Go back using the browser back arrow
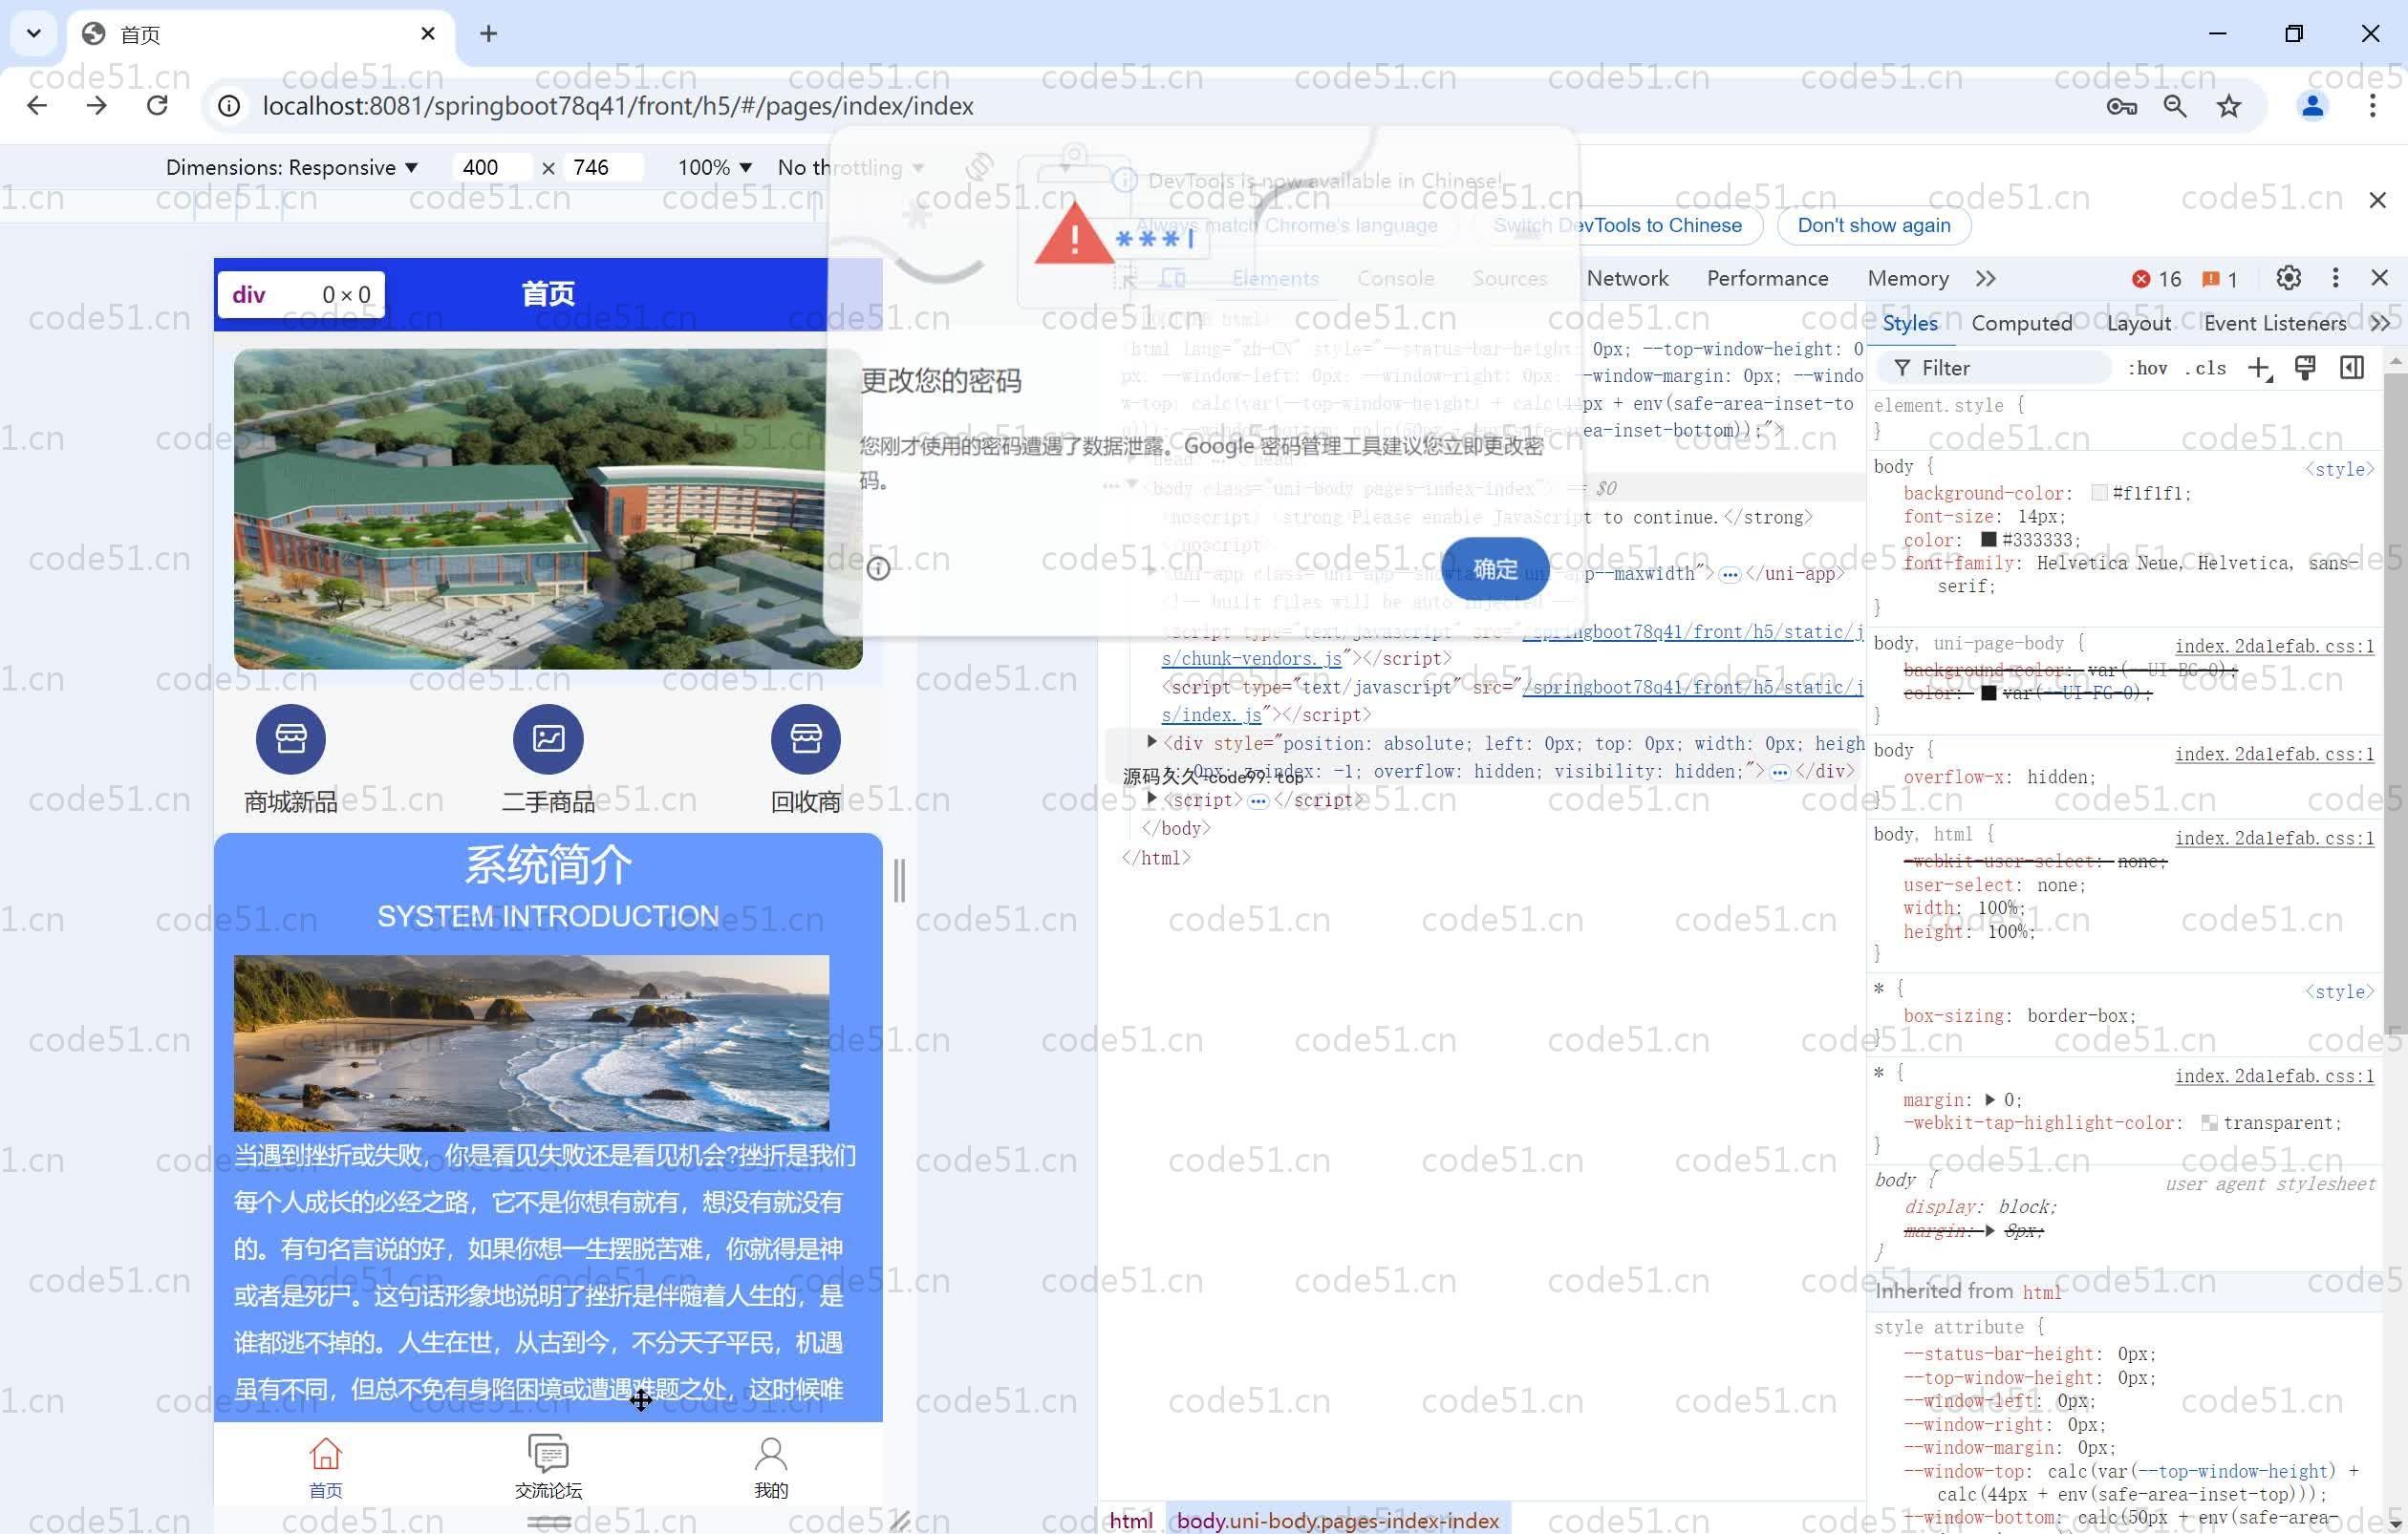Screen dimensions: 2408x1534 coord(37,106)
